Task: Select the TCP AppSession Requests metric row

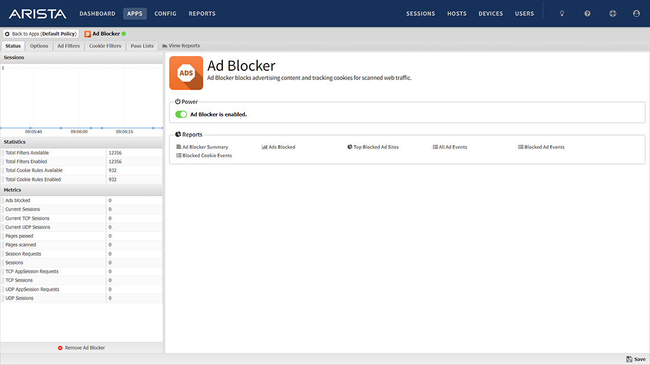Action: [x=82, y=271]
